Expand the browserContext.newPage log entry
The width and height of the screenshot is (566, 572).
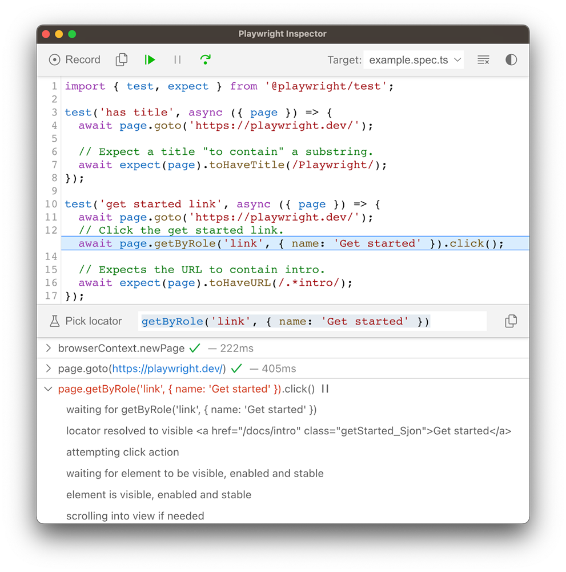pos(48,349)
